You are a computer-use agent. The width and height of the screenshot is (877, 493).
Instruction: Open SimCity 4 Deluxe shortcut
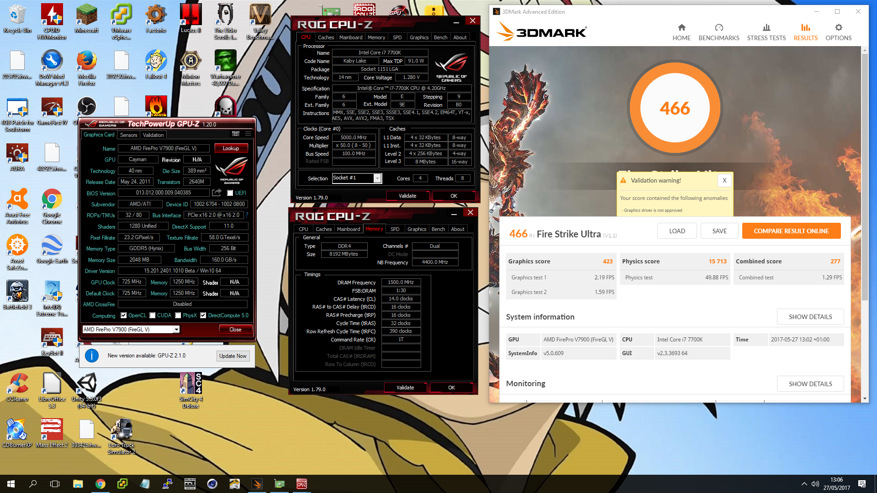(191, 390)
